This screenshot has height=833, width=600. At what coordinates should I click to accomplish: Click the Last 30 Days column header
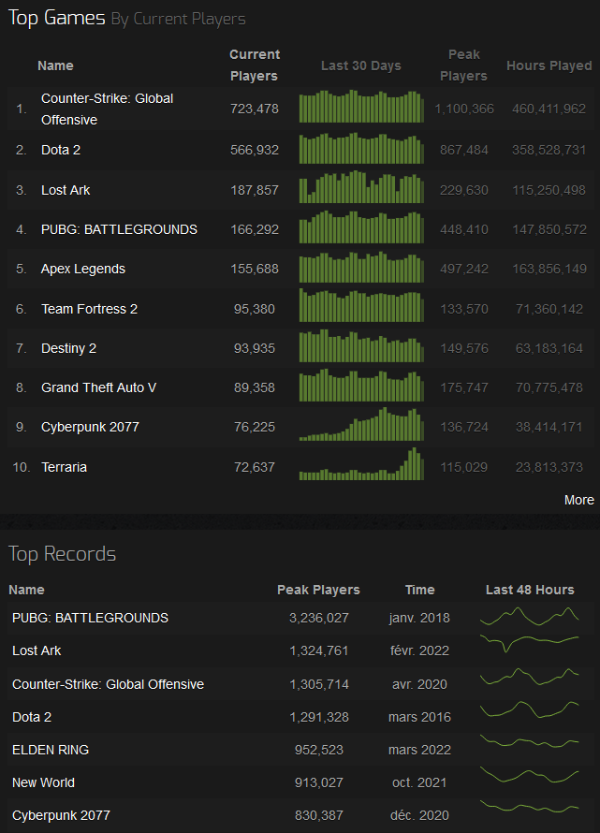coord(361,66)
